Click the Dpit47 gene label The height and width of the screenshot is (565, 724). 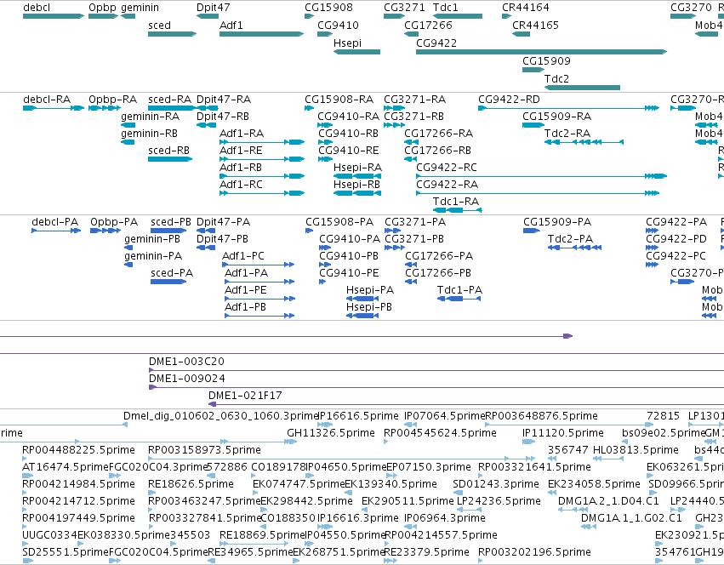pos(213,8)
